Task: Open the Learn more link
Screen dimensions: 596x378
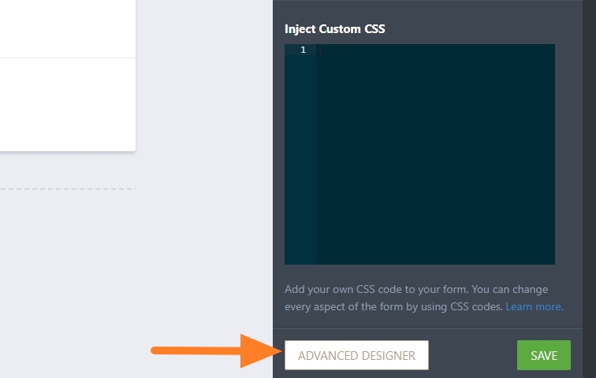Action: [x=534, y=306]
